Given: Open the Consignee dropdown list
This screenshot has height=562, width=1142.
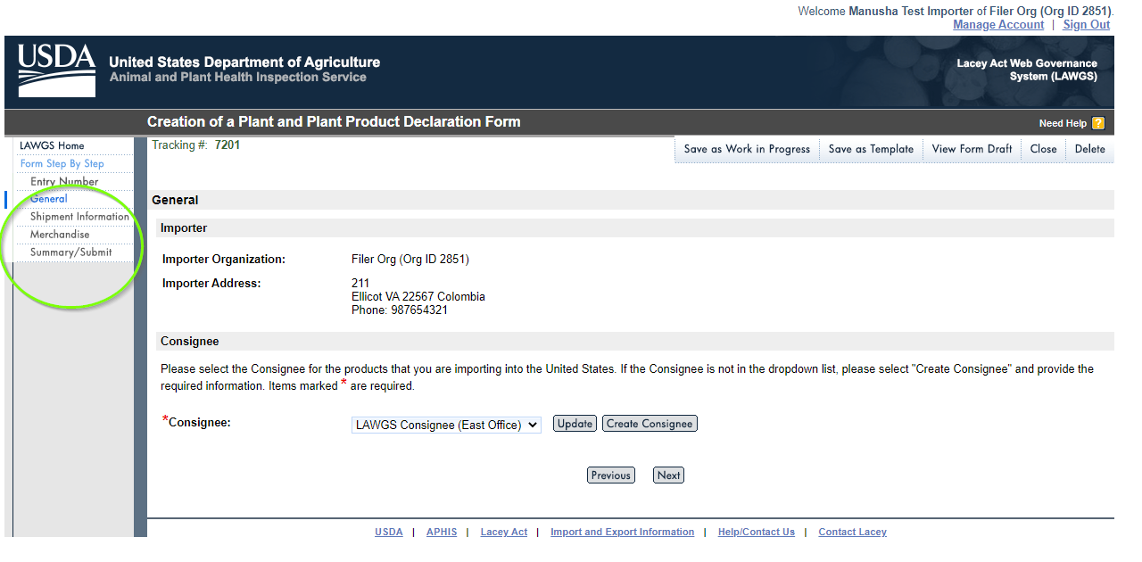Looking at the screenshot, I should (x=446, y=425).
